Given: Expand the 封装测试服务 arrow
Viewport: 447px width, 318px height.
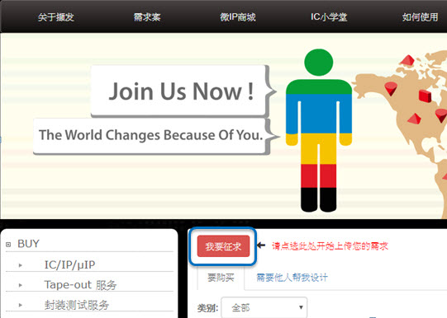Looking at the screenshot, I should pyautogui.click(x=20, y=305).
